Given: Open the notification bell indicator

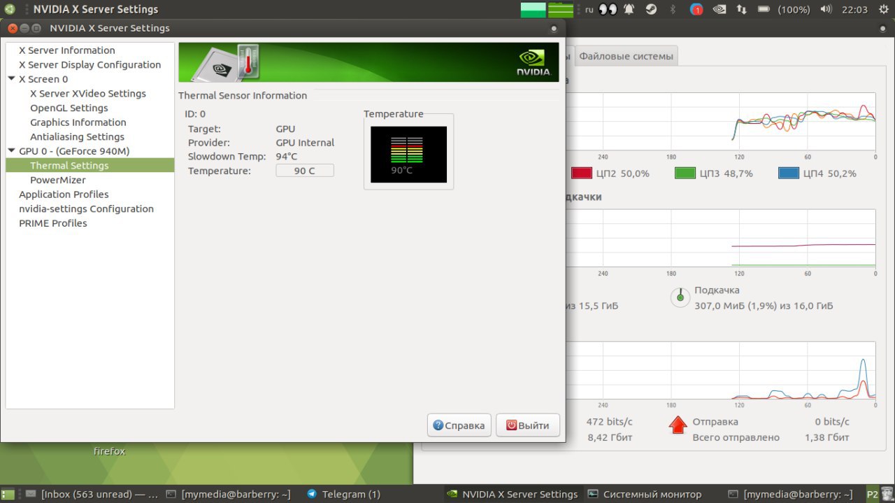Looking at the screenshot, I should [629, 10].
